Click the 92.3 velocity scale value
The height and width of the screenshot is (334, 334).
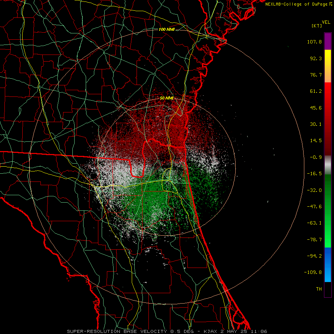tap(316, 58)
